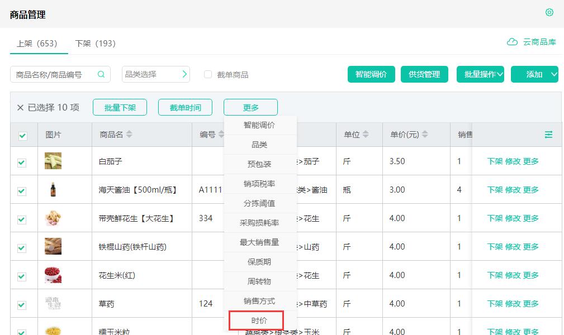Screen dimensions: 564x335
Task: Open the 批量操作 dropdown
Action: 480,74
